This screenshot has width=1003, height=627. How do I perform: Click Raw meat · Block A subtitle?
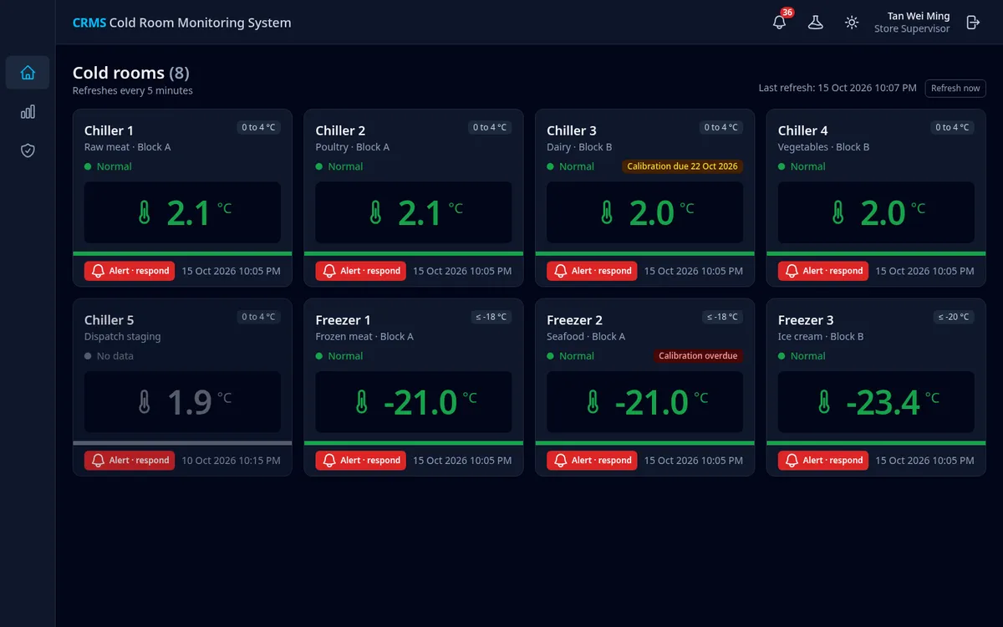128,147
